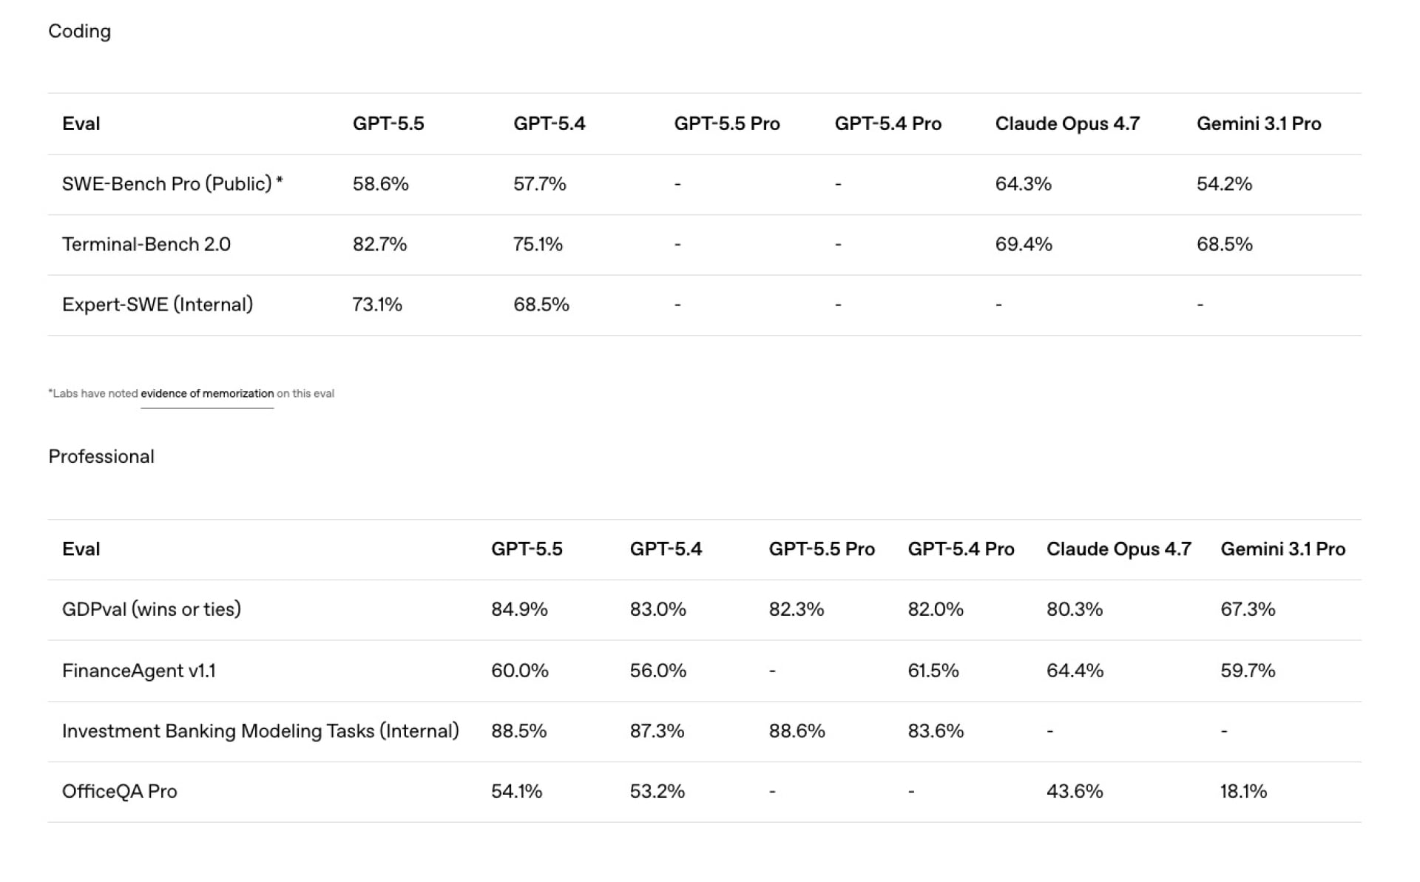Click the Coding section heading
The image size is (1420, 882).
[79, 31]
